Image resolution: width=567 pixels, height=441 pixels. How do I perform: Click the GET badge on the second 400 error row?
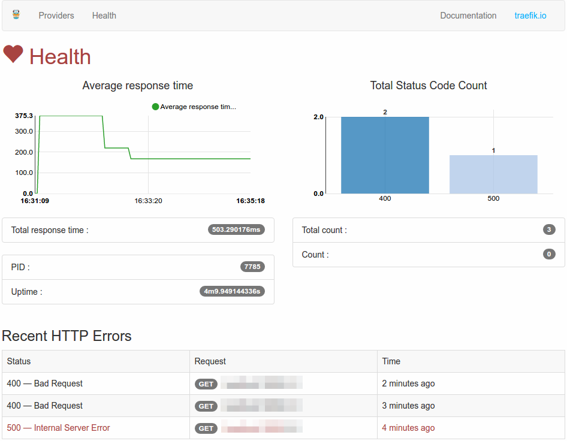206,406
